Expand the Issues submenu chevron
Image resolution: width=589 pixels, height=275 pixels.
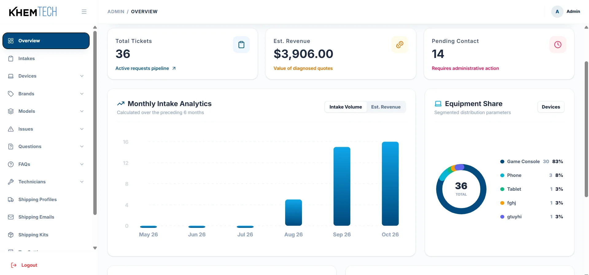(82, 129)
